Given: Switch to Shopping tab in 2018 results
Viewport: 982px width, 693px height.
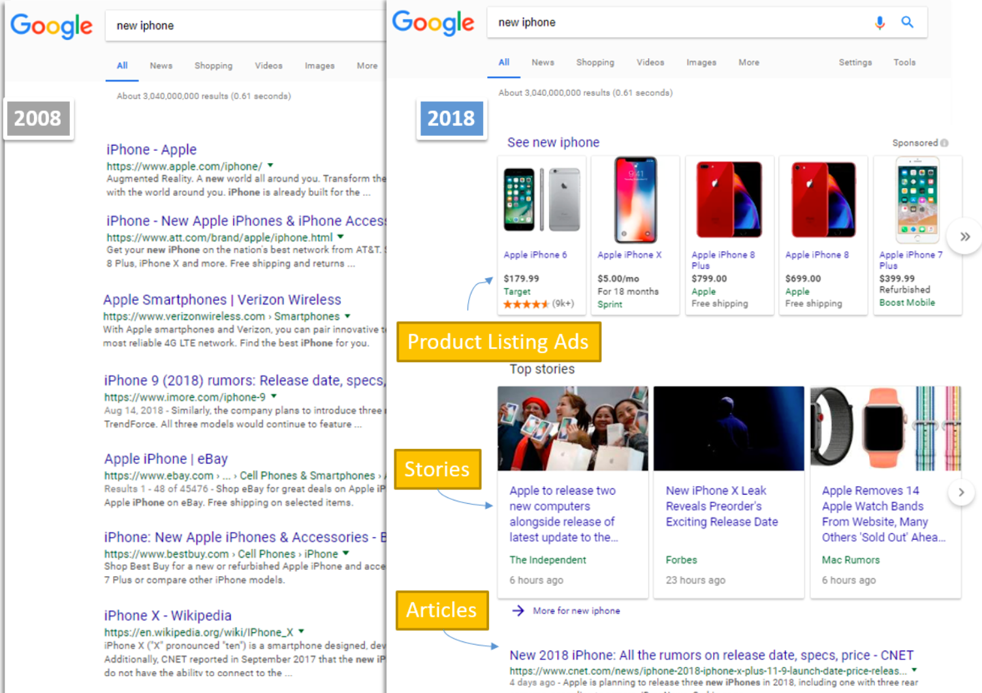Looking at the screenshot, I should tap(595, 63).
